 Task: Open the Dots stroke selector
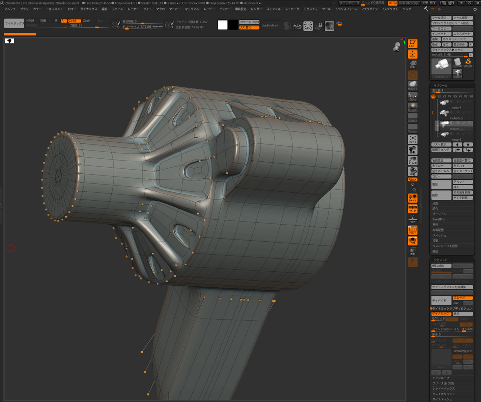click(412, 97)
